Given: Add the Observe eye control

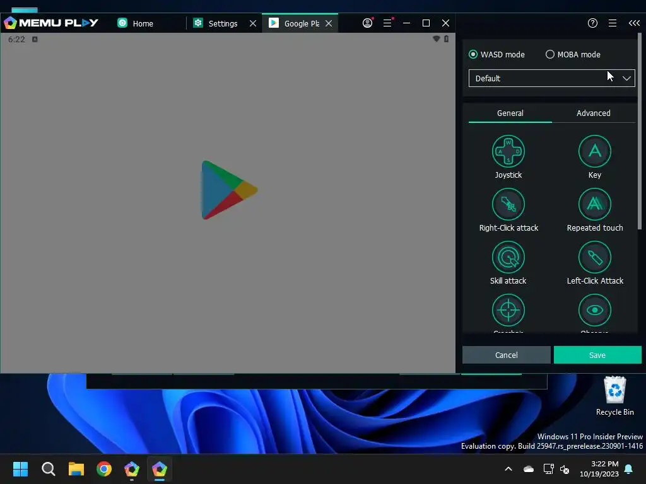Looking at the screenshot, I should pos(594,310).
